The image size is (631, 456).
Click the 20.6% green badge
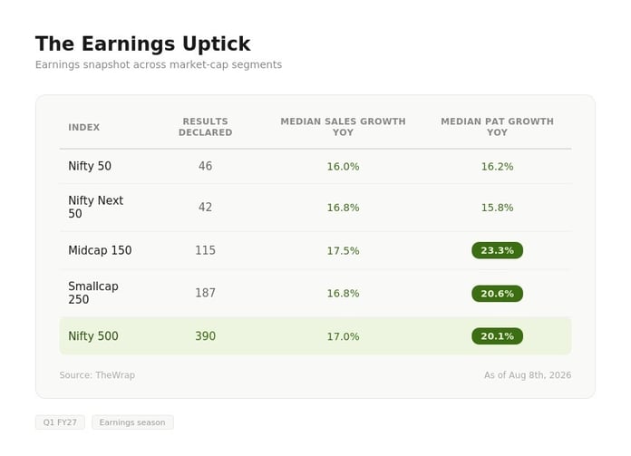coord(497,294)
